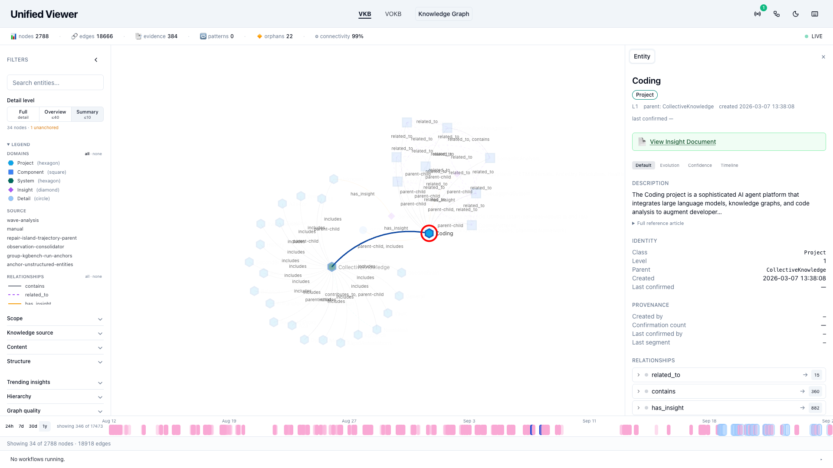Open the live broadcast status icon

point(758,14)
